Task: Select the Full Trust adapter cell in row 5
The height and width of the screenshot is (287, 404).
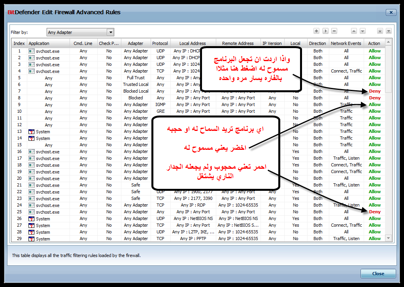Action: coord(136,78)
